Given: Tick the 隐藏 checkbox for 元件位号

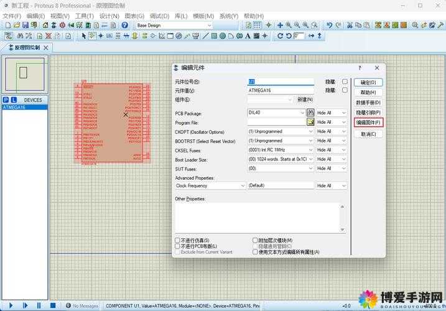Looking at the screenshot, I should click(345, 81).
